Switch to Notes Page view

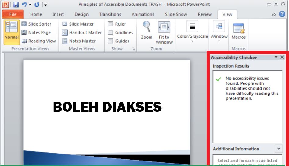pos(36,33)
